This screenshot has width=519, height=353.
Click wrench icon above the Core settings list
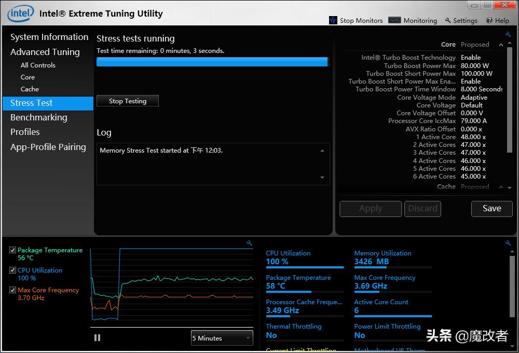pos(508,35)
